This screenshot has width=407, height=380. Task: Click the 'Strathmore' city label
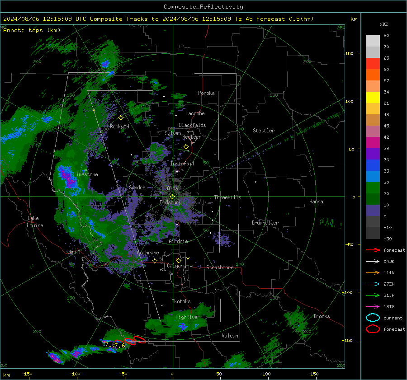coord(220,267)
